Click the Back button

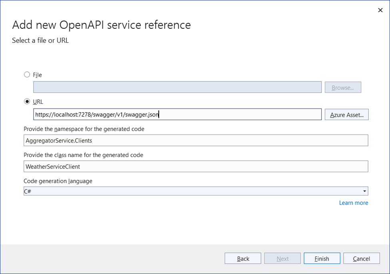tap(242, 258)
